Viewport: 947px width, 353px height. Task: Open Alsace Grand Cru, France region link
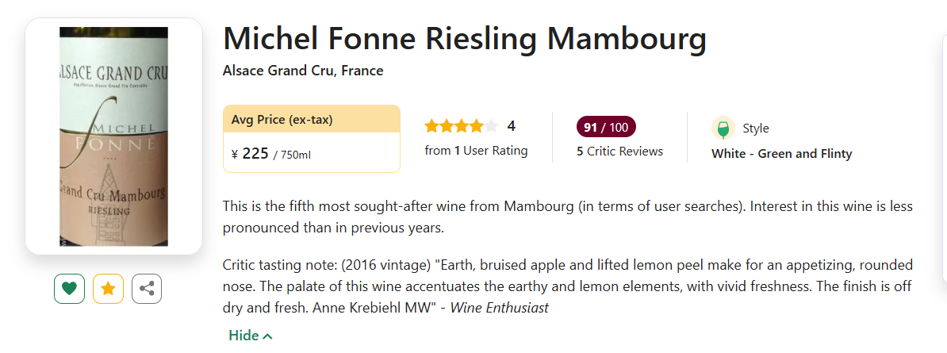303,71
